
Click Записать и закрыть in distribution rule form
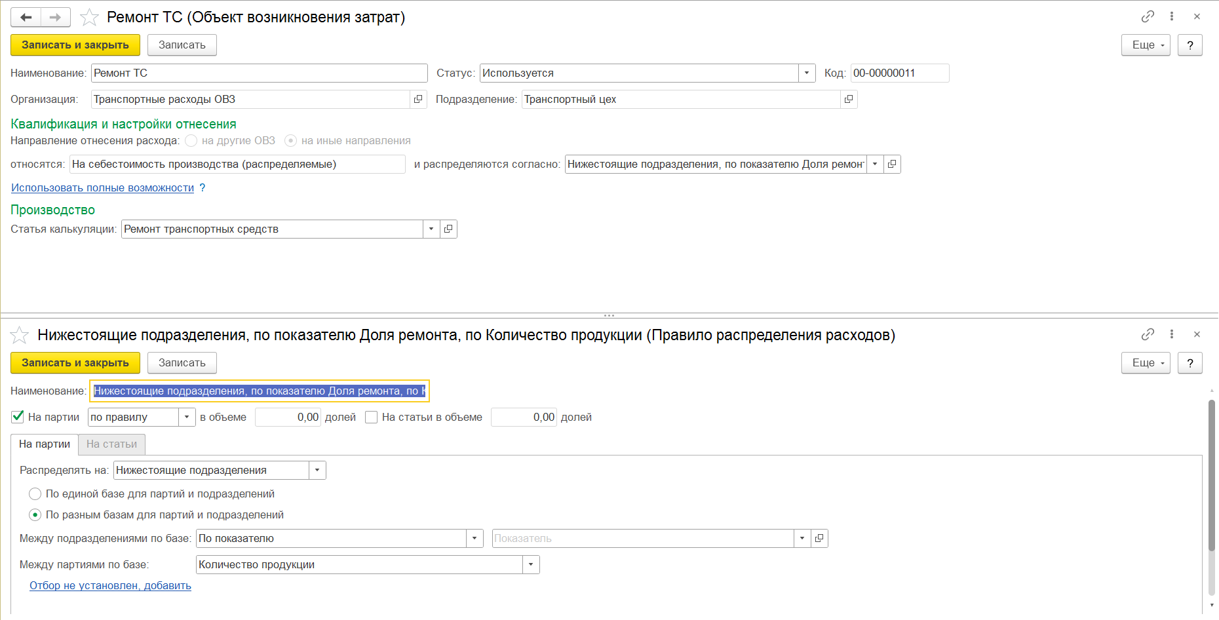pos(75,362)
